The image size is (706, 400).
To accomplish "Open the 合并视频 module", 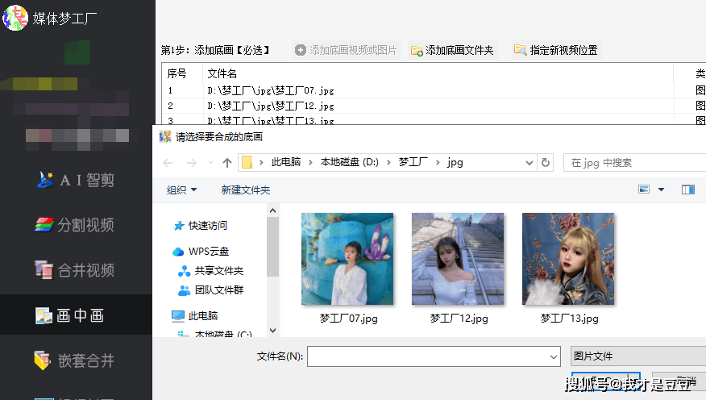I will (x=75, y=270).
